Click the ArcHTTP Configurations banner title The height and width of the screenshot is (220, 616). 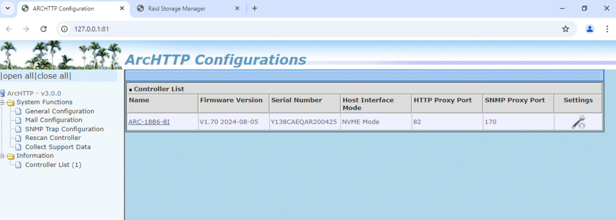pos(215,60)
